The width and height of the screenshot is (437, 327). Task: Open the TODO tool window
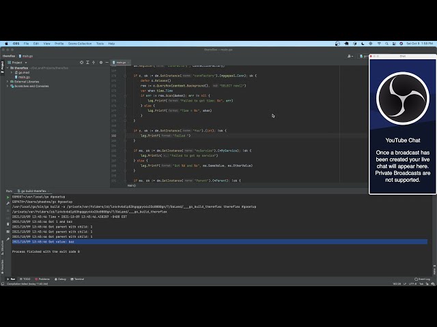tap(25, 279)
